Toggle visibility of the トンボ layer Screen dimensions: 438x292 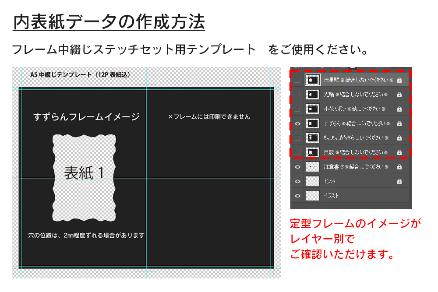(298, 181)
